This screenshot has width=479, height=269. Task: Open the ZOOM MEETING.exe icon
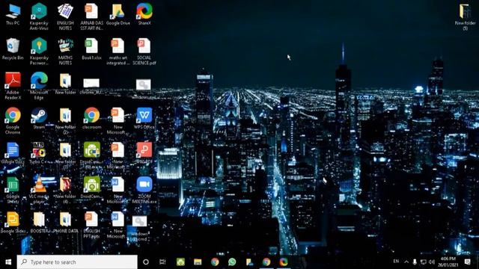[144, 190]
